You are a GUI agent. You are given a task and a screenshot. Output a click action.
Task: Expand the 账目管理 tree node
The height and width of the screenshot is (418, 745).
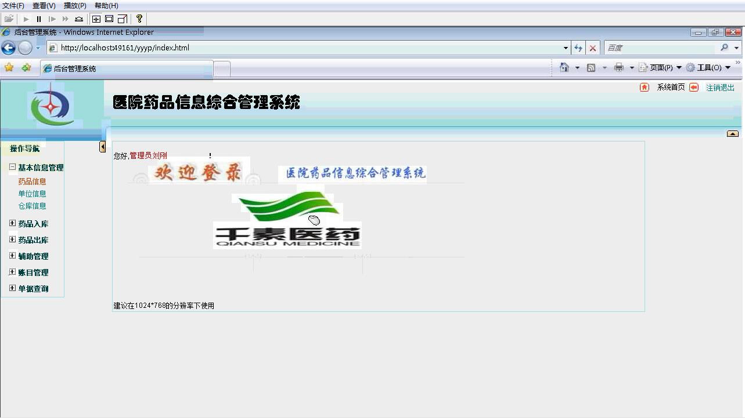click(12, 271)
